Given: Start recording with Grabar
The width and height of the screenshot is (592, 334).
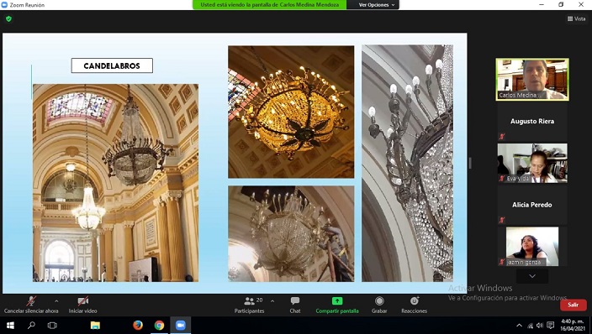Looking at the screenshot, I should [379, 305].
